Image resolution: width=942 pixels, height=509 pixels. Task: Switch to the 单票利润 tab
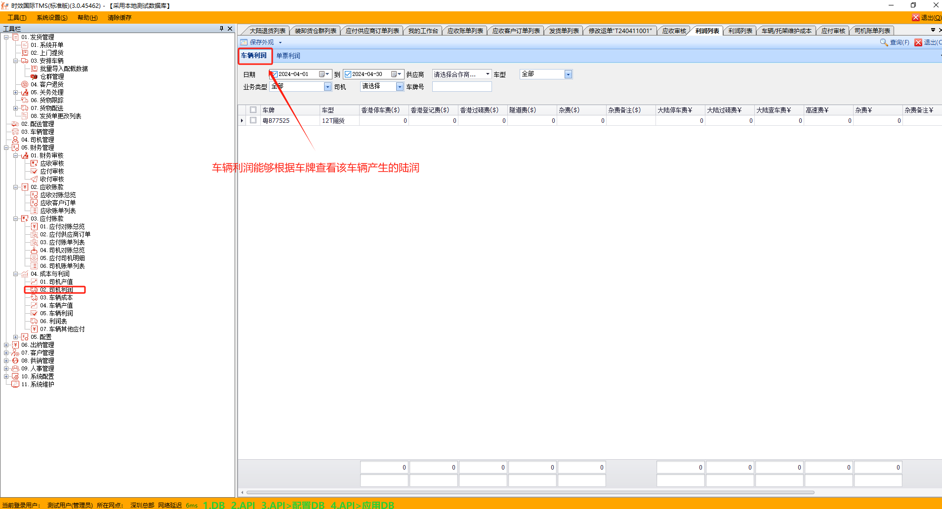288,56
